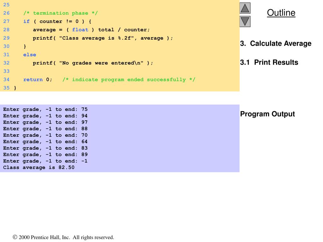
Task: Click line number 35
Action: click(6, 88)
